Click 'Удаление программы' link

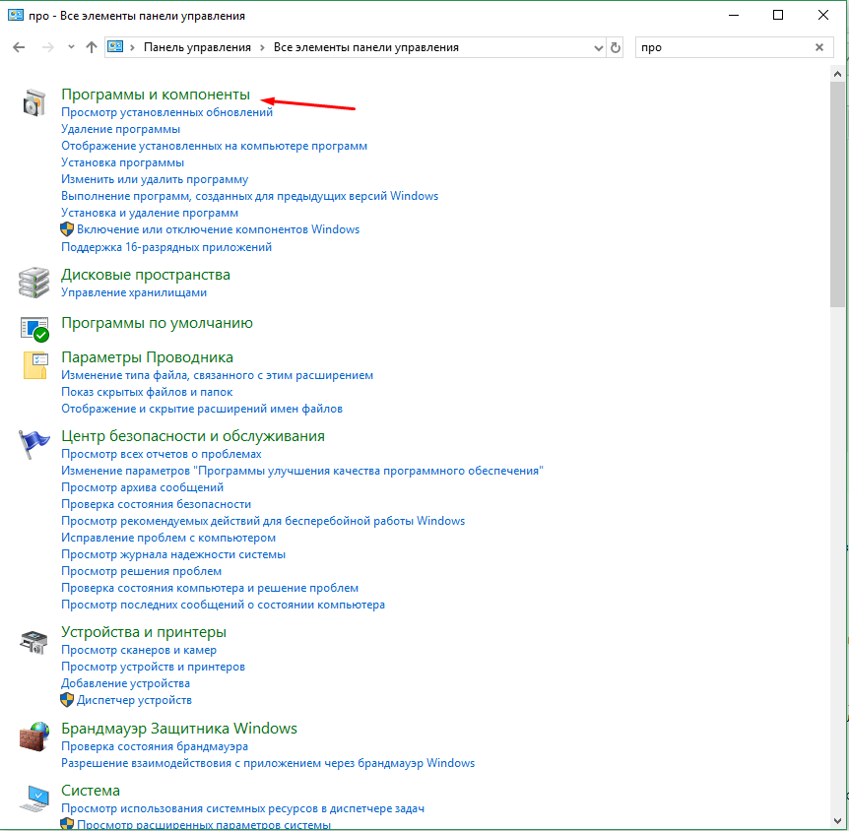[121, 129]
